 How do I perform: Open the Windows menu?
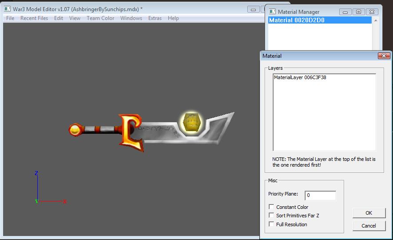coord(131,18)
